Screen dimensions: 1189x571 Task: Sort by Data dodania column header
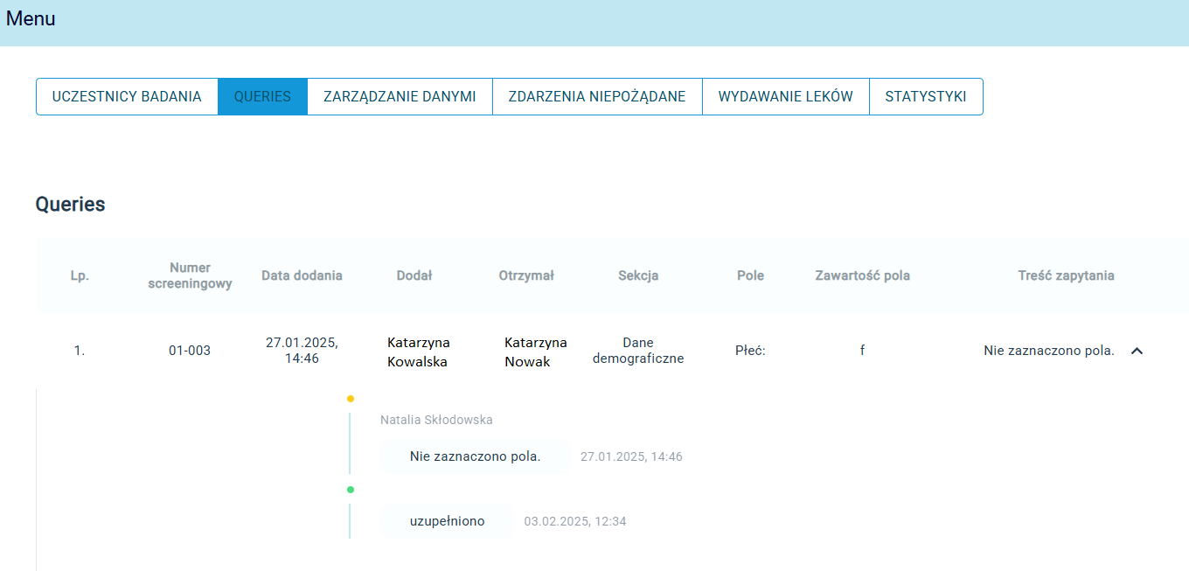(302, 275)
